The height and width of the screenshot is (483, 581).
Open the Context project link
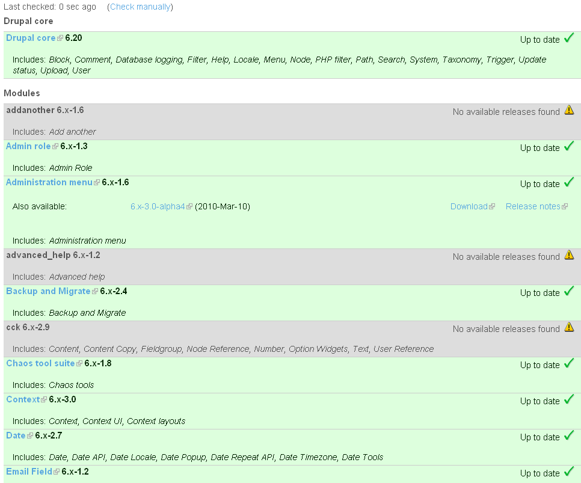[23, 399]
